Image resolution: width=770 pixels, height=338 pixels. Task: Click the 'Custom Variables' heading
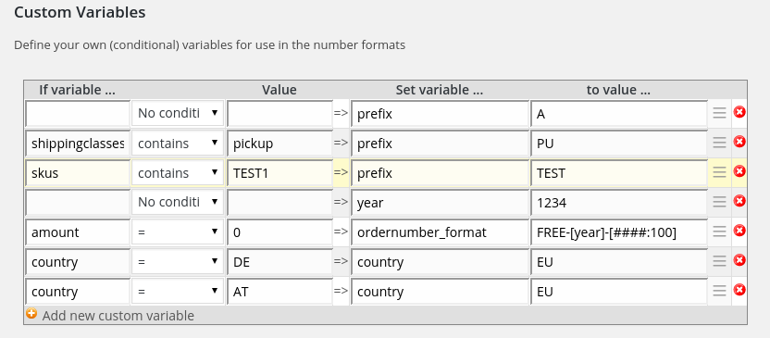[x=80, y=12]
